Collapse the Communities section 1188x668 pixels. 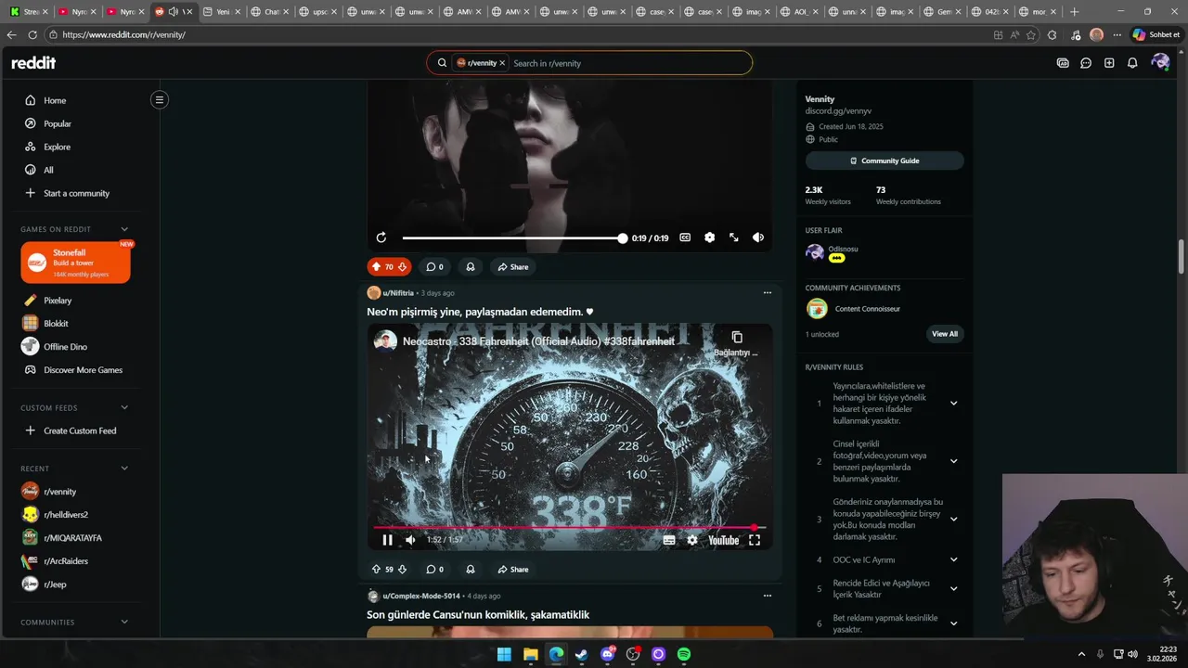click(x=124, y=623)
